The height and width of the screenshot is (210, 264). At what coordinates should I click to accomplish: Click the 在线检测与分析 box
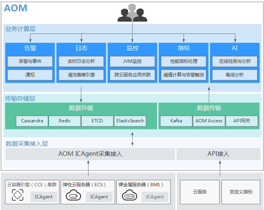[235, 61]
